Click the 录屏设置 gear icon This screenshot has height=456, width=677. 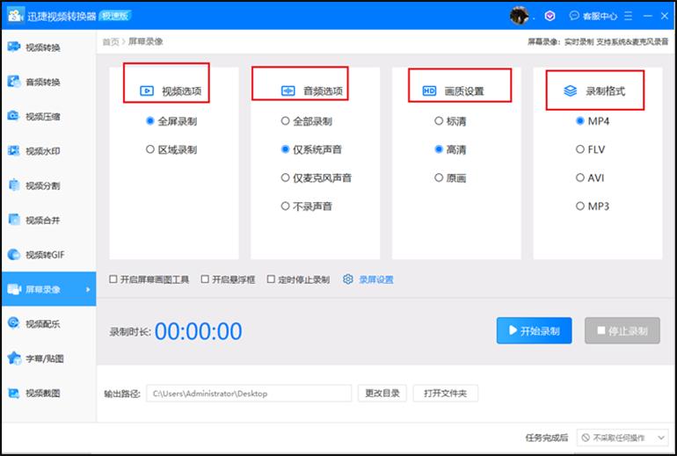pyautogui.click(x=348, y=279)
